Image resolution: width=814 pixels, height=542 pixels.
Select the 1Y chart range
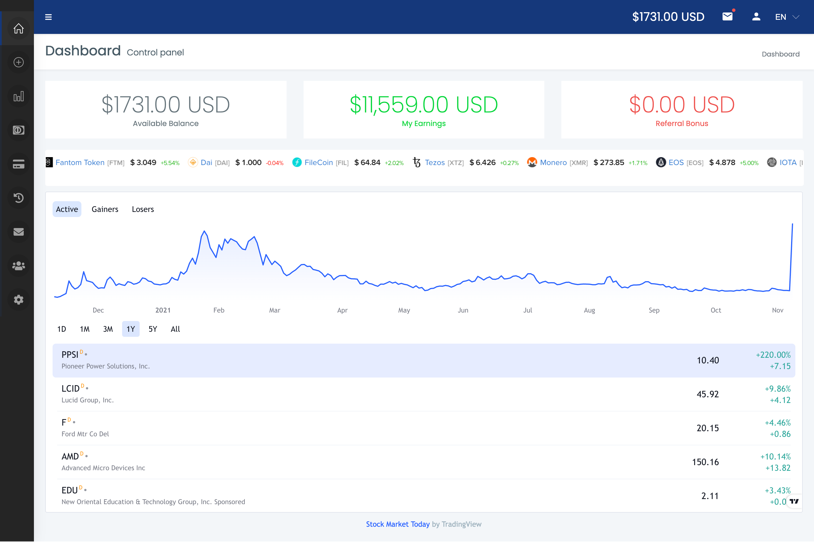click(131, 329)
